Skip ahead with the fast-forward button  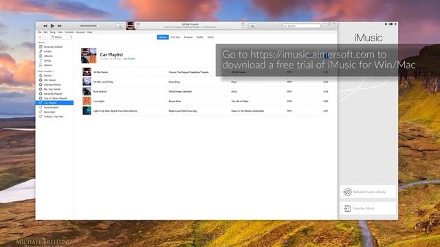60,26
